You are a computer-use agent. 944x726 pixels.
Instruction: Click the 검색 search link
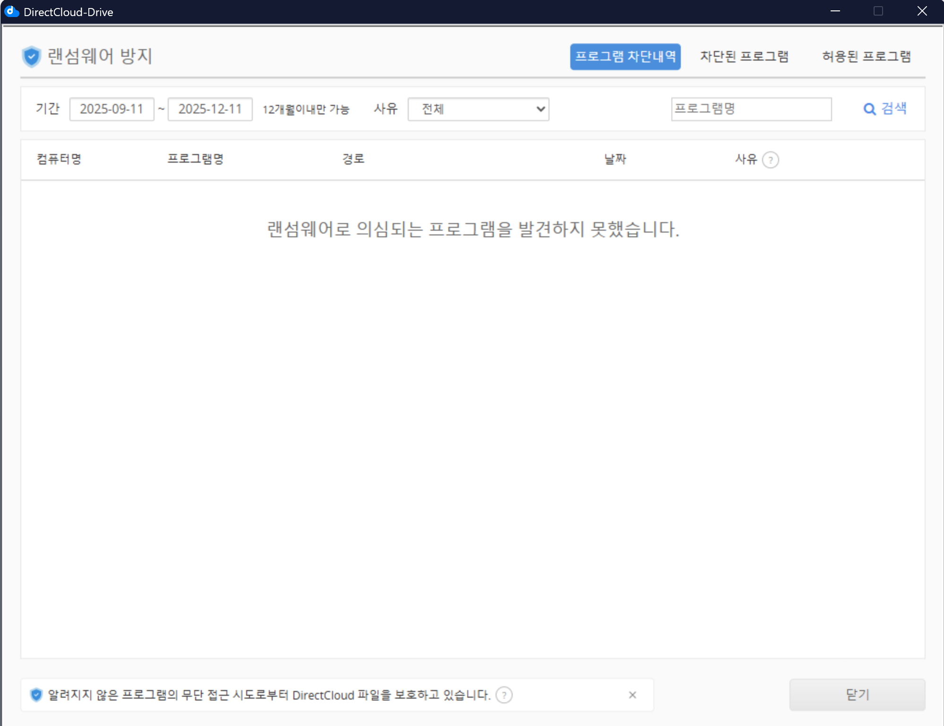pos(894,109)
